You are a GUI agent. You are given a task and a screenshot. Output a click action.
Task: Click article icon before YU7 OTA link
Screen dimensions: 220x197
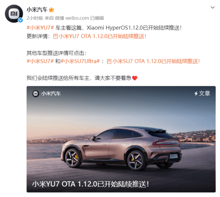[56, 36]
